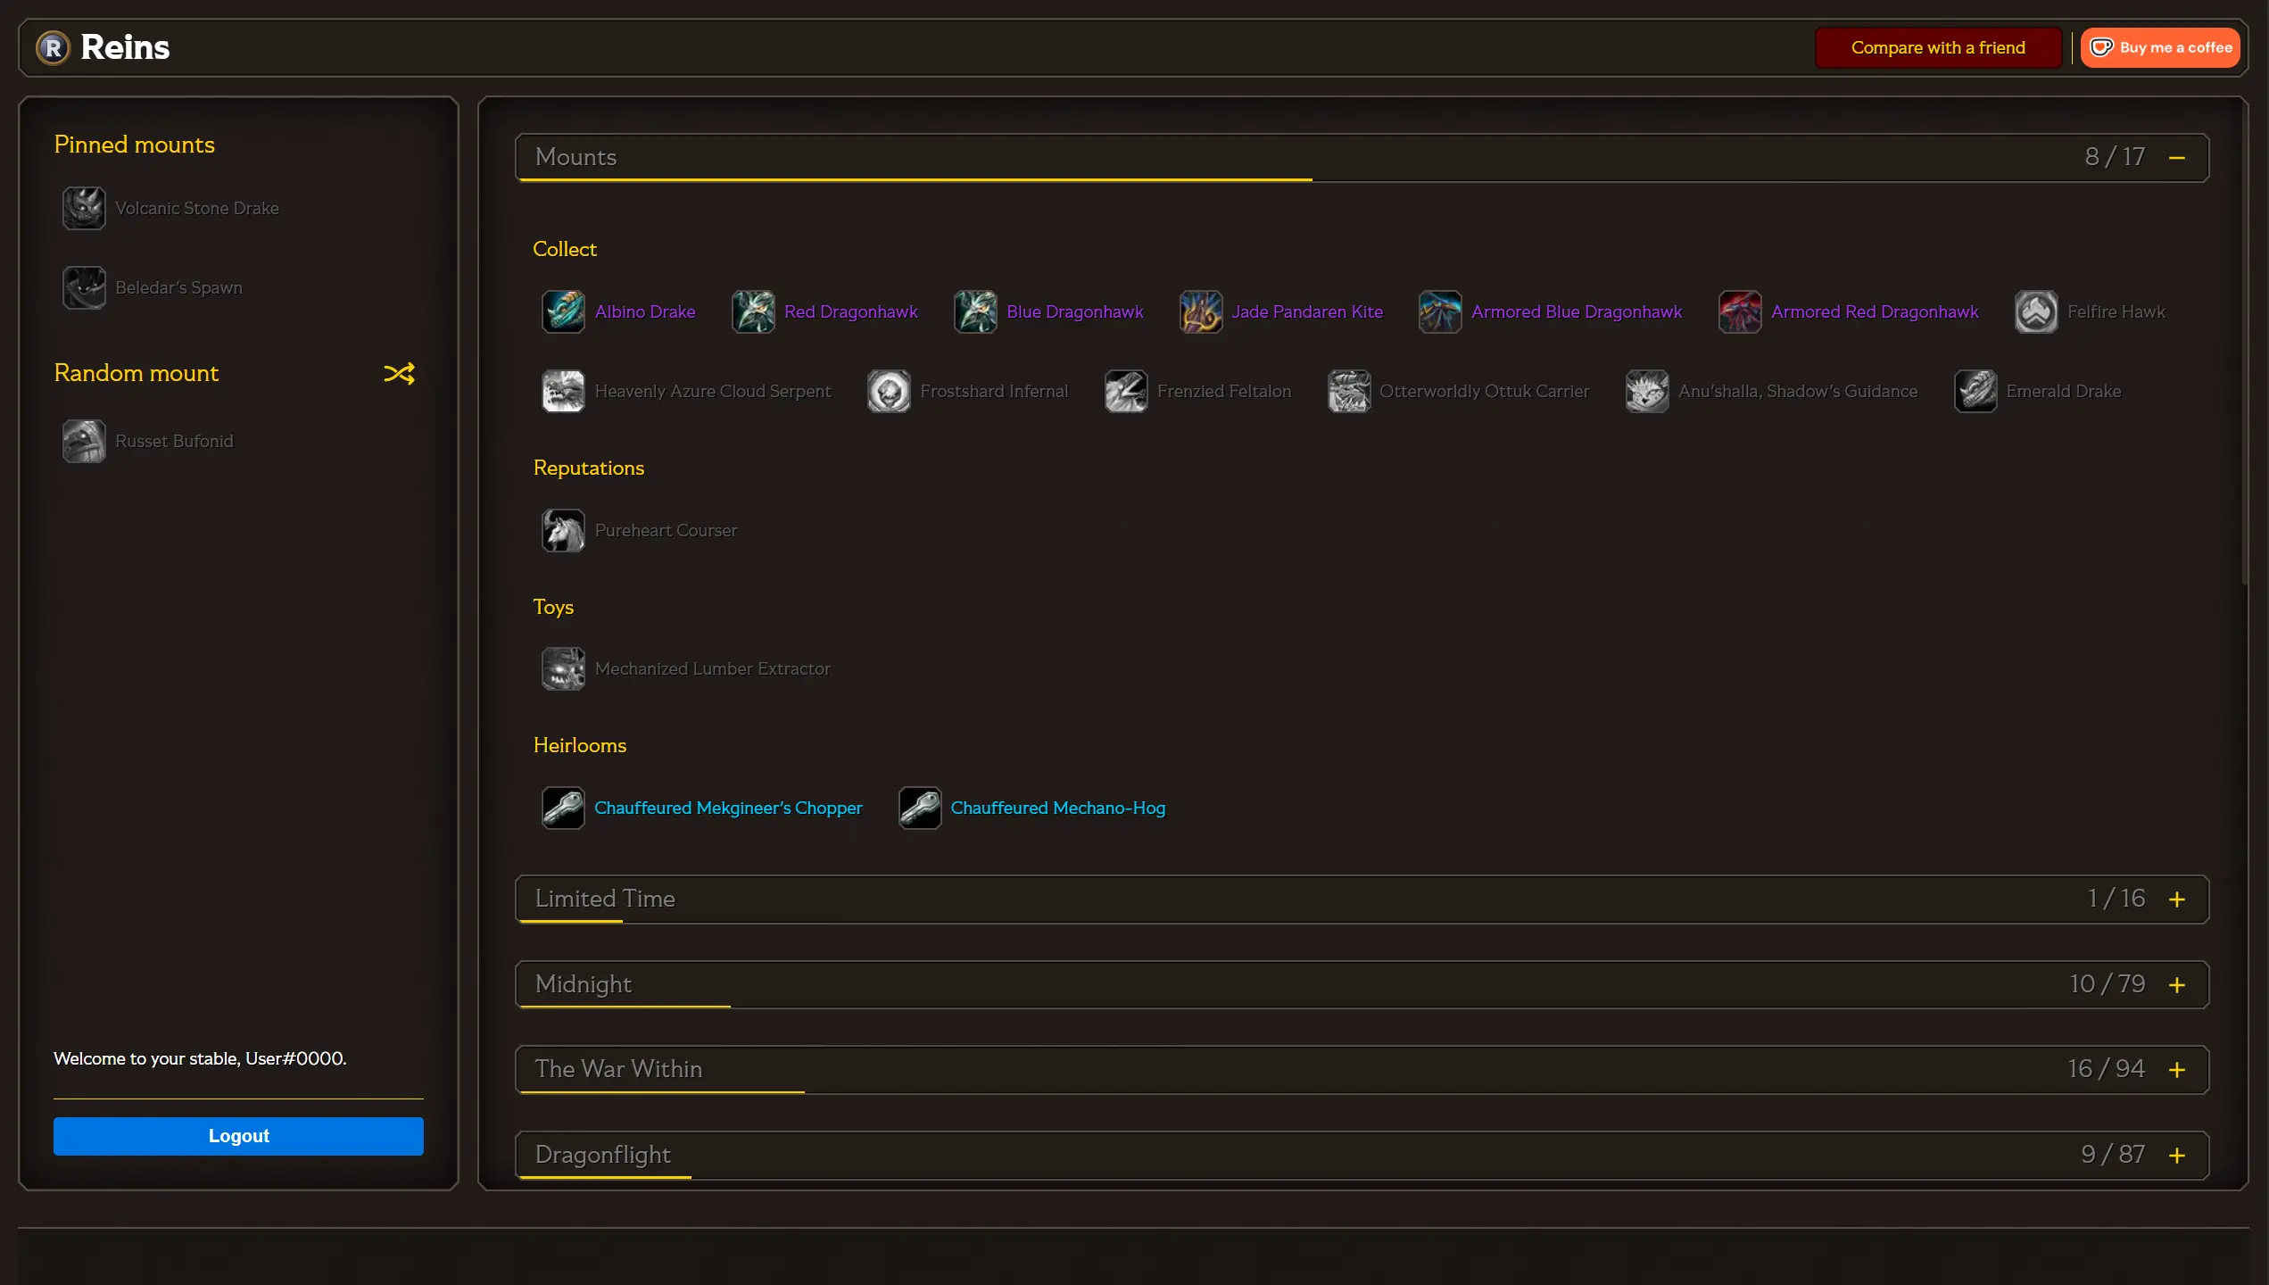The image size is (2269, 1285).
Task: Click the Russet Bufonid name
Action: [174, 441]
